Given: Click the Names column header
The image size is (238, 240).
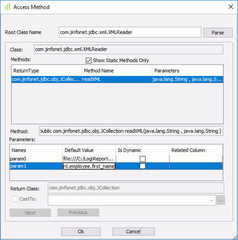Looking at the screenshot, I should 36,150.
